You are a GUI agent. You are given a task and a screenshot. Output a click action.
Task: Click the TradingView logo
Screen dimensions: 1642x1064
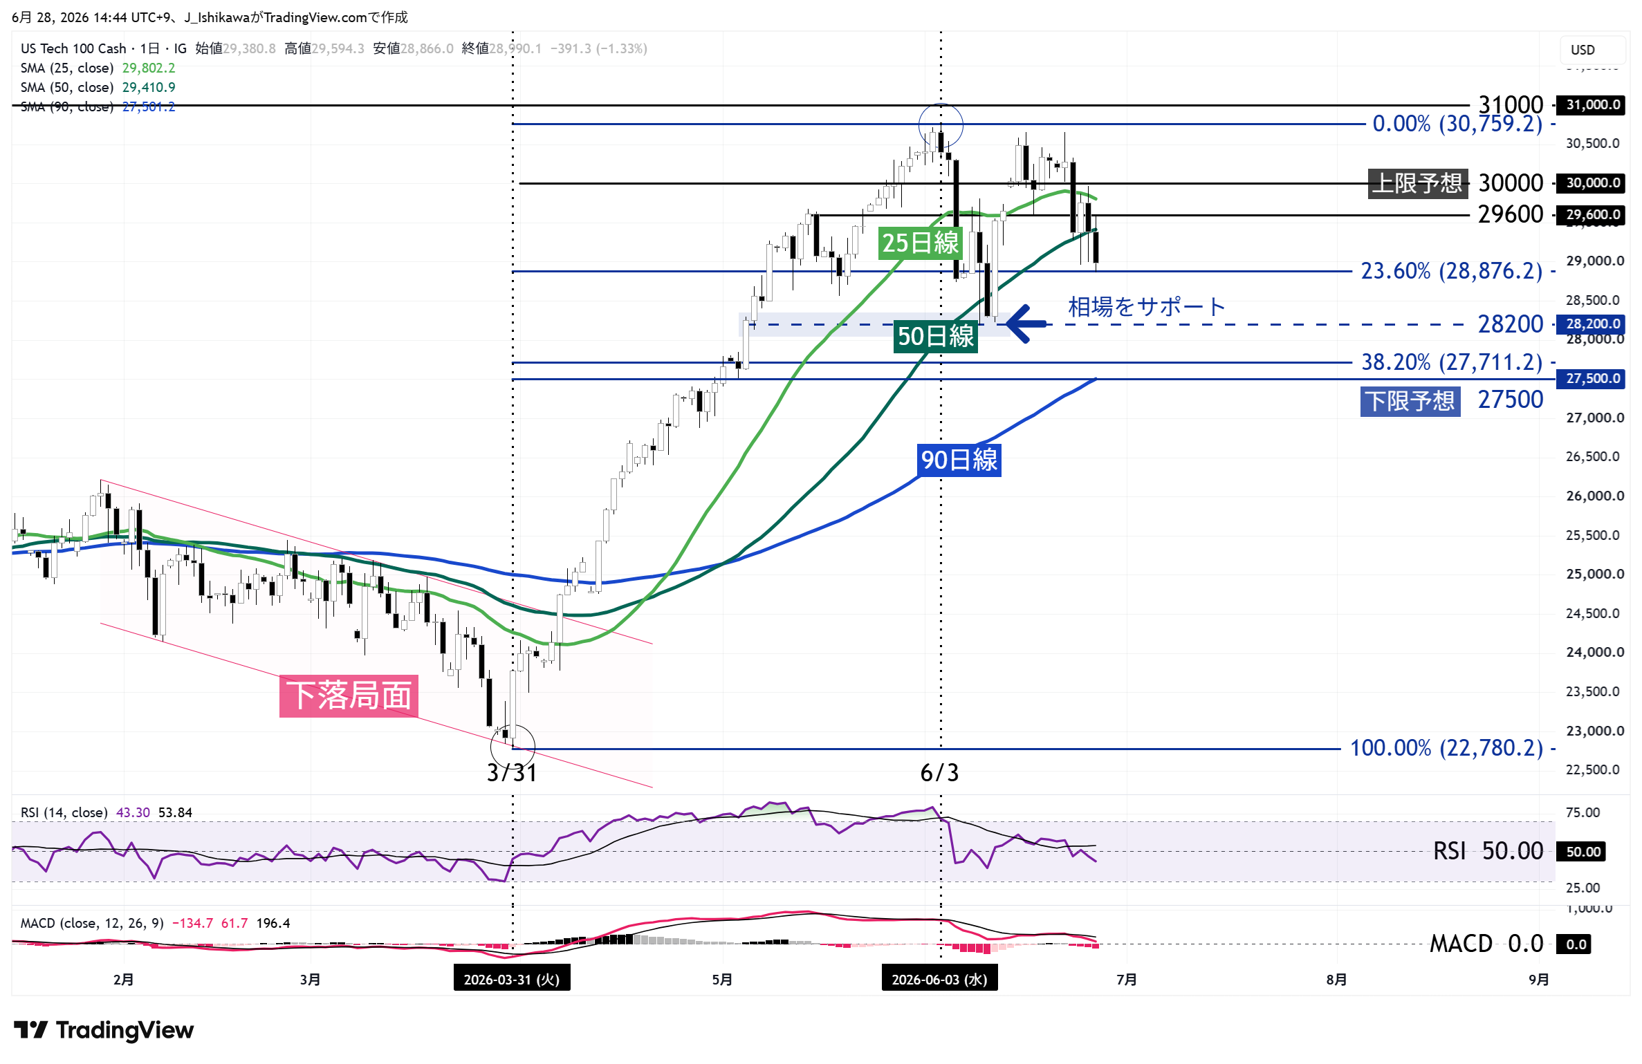pyautogui.click(x=104, y=1029)
